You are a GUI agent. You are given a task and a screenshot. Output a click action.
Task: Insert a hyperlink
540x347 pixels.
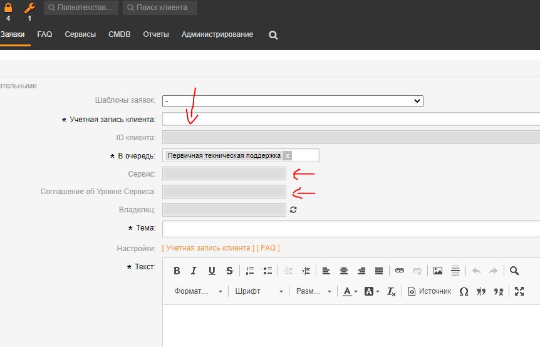[400, 271]
